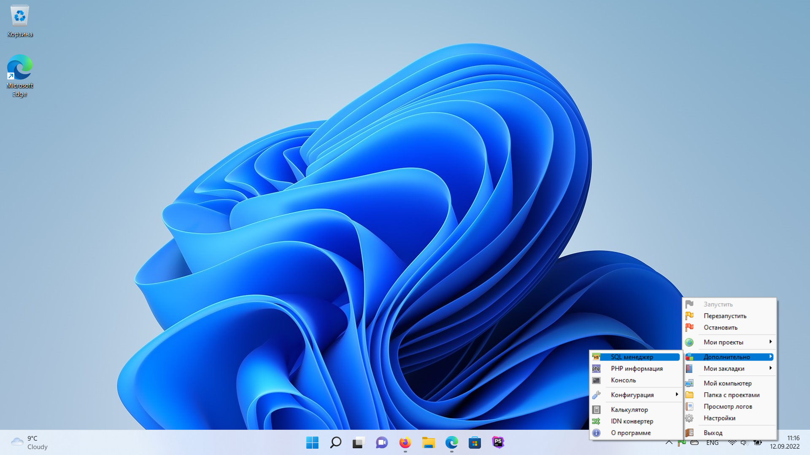This screenshot has width=810, height=455.
Task: Click the О программе info icon
Action: click(x=596, y=433)
